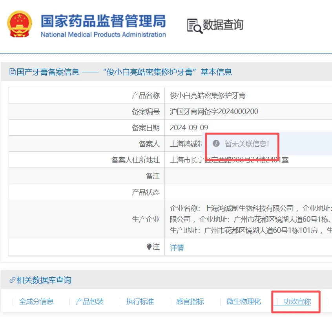This screenshot has height=317, width=332.
Task: Open the 感官指标 tab
Action: pyautogui.click(x=190, y=301)
